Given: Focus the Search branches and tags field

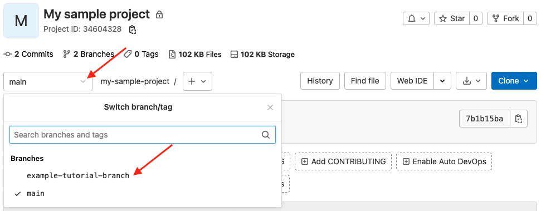Looking at the screenshot, I should [x=143, y=135].
